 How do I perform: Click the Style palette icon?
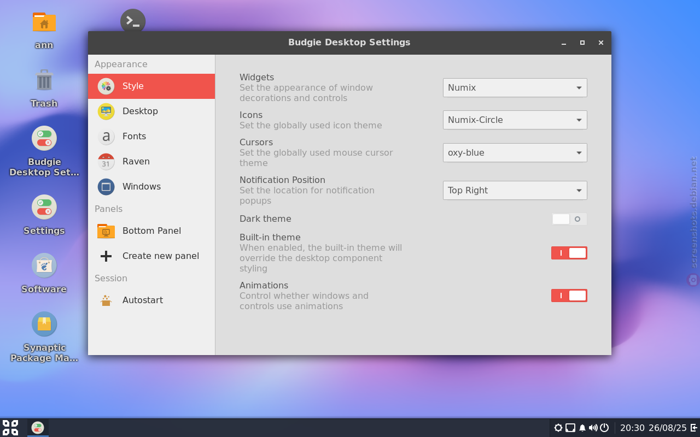point(106,86)
